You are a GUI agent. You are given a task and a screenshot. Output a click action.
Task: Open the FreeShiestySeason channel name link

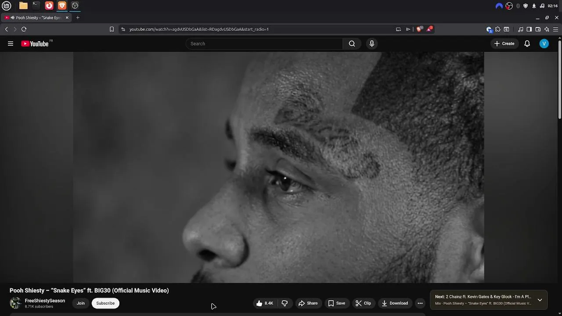[45, 301]
